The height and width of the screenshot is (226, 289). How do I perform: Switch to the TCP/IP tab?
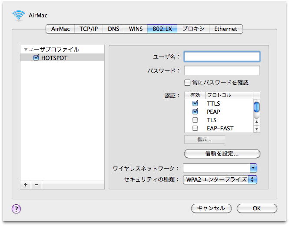click(89, 29)
